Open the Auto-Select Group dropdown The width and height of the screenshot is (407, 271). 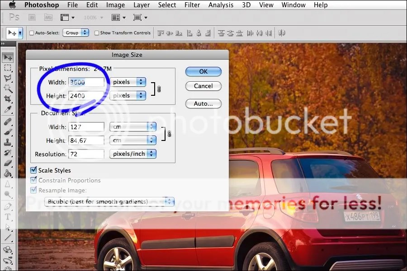pyautogui.click(x=76, y=33)
